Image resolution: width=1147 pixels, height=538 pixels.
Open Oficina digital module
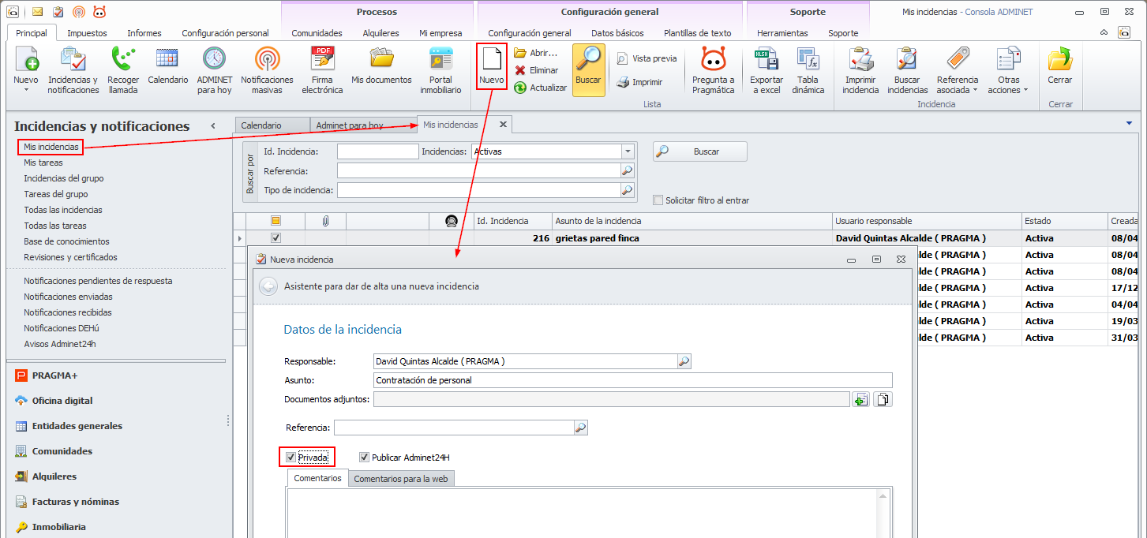62,401
